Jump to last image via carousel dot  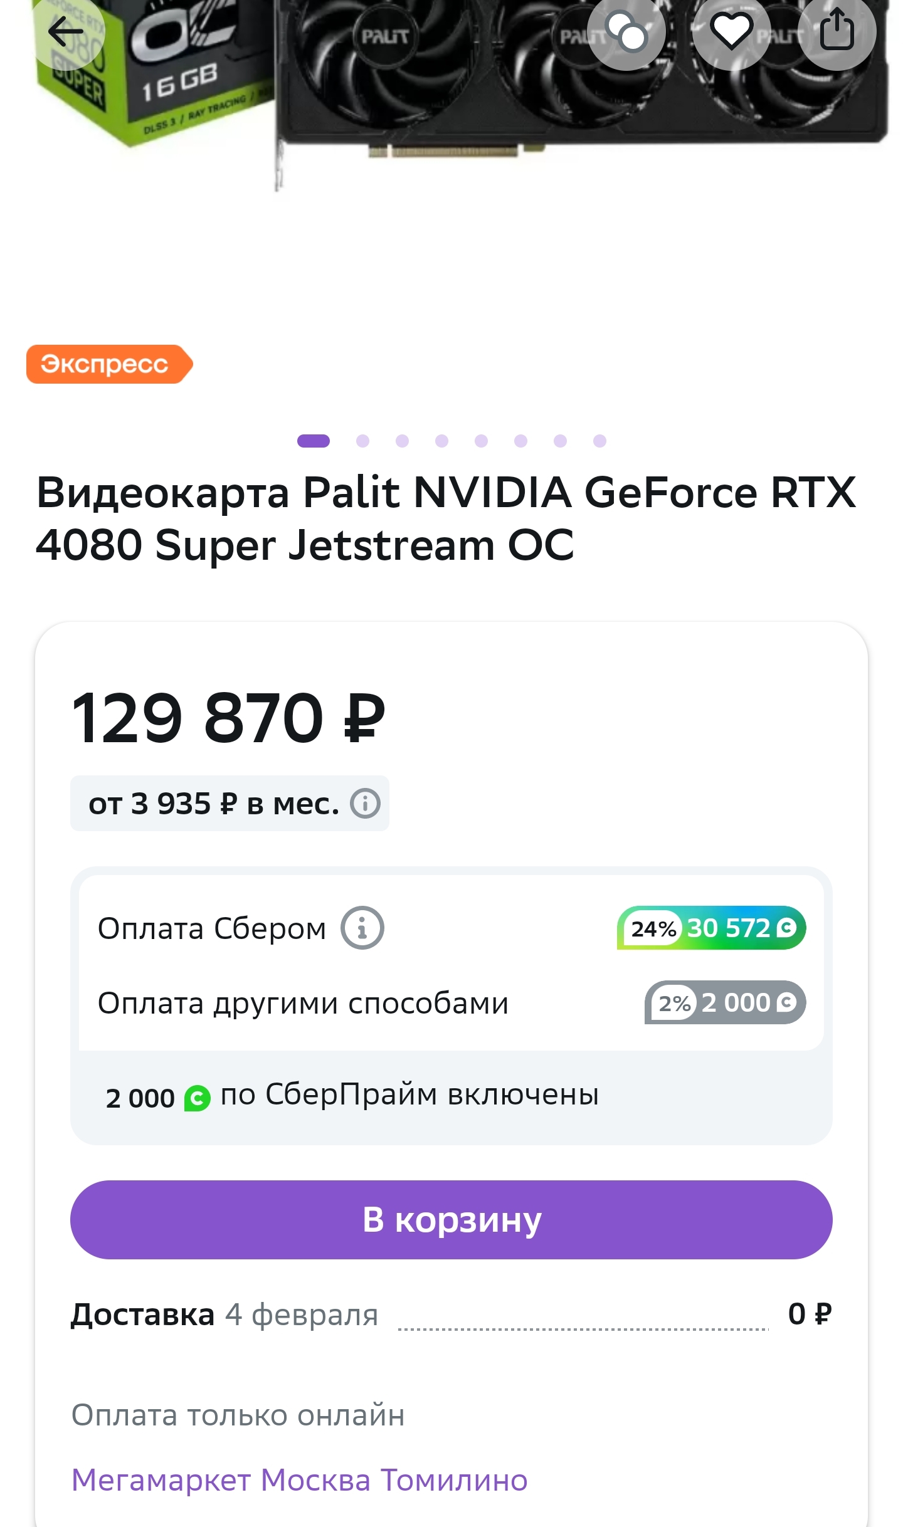pyautogui.click(x=599, y=441)
